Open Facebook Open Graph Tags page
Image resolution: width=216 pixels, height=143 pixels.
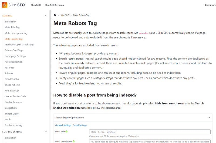(x=19, y=45)
